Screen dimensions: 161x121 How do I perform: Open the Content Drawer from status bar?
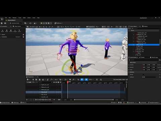coord(5,103)
